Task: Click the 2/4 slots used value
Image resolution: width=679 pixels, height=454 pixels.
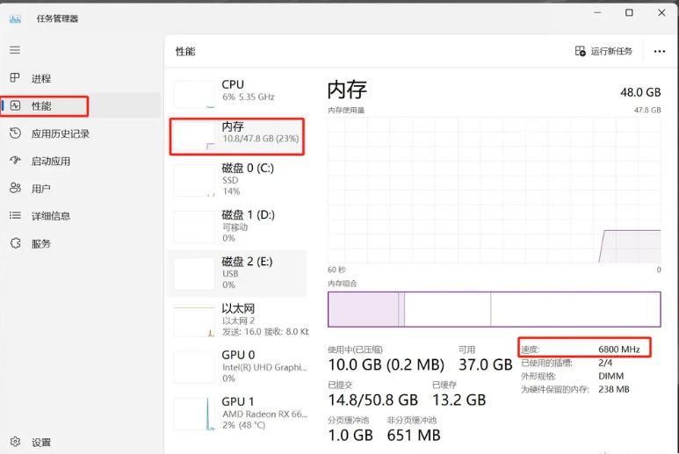Action: click(x=605, y=363)
